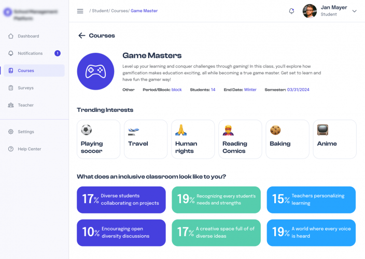This screenshot has width=365, height=259.
Task: Click the notification count badge 1
Action: 58,53
